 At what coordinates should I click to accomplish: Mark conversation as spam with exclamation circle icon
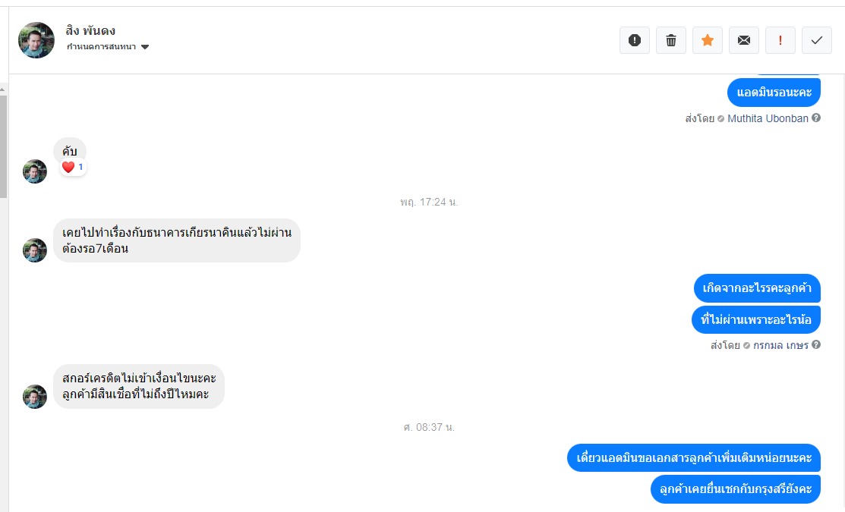[x=634, y=40]
